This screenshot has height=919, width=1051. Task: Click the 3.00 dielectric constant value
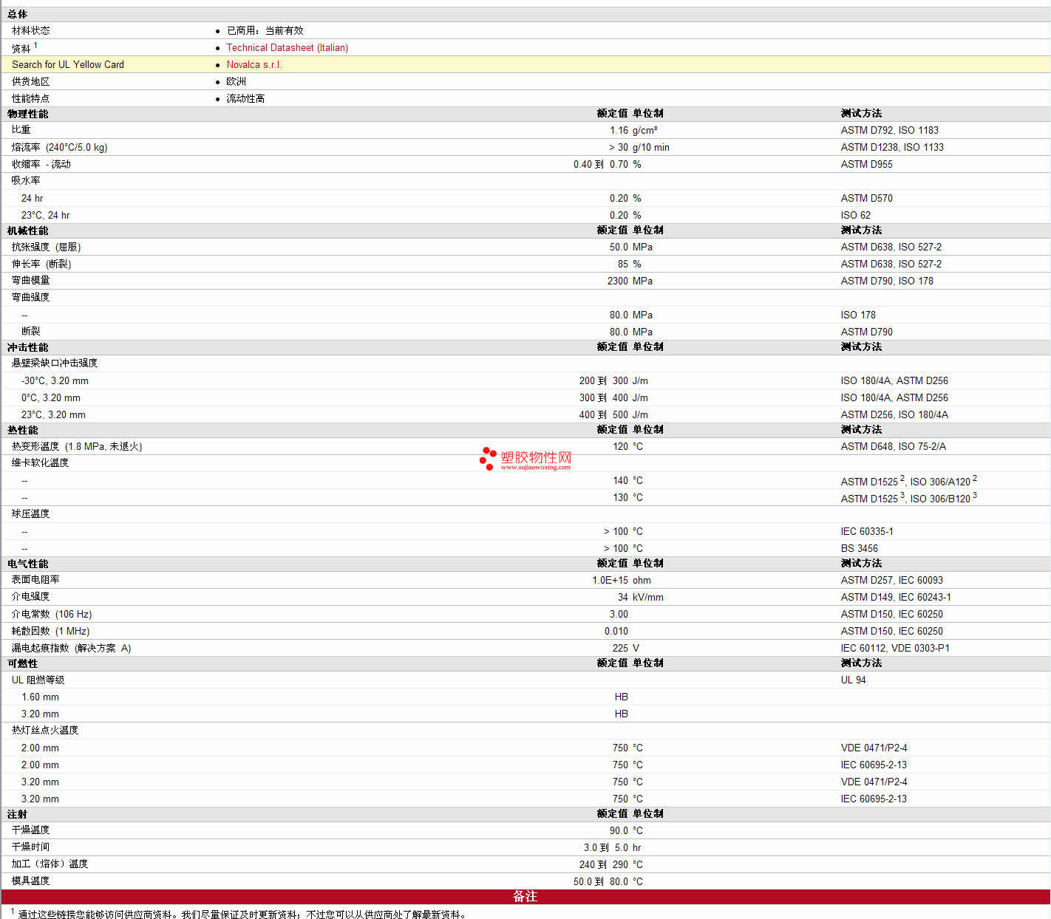[x=619, y=615]
